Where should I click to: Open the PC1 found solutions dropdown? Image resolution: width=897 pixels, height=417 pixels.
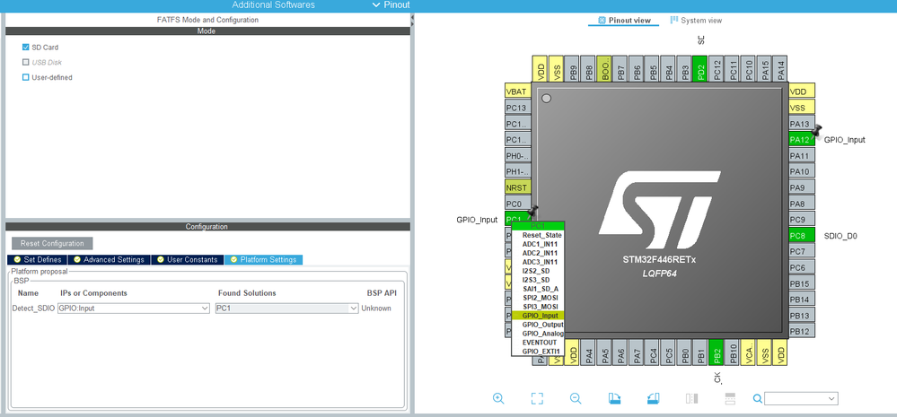click(286, 308)
